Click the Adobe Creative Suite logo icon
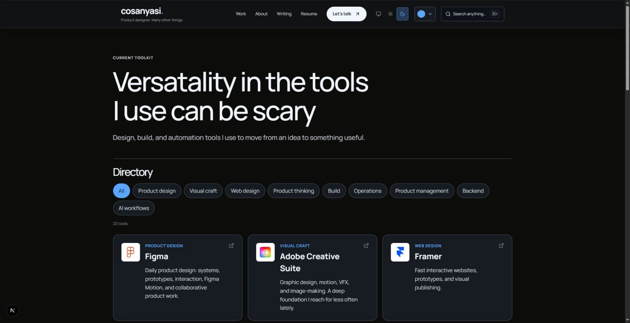 click(x=265, y=252)
